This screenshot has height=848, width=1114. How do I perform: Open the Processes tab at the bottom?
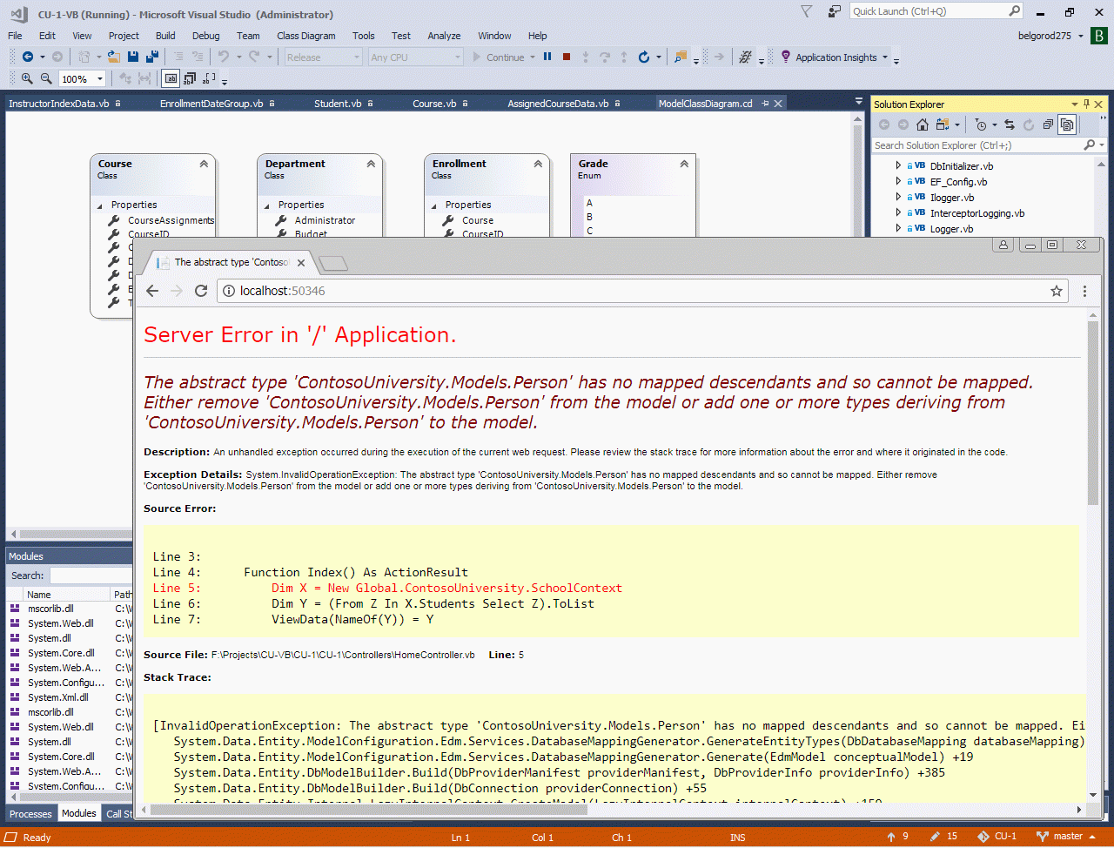pyautogui.click(x=30, y=814)
